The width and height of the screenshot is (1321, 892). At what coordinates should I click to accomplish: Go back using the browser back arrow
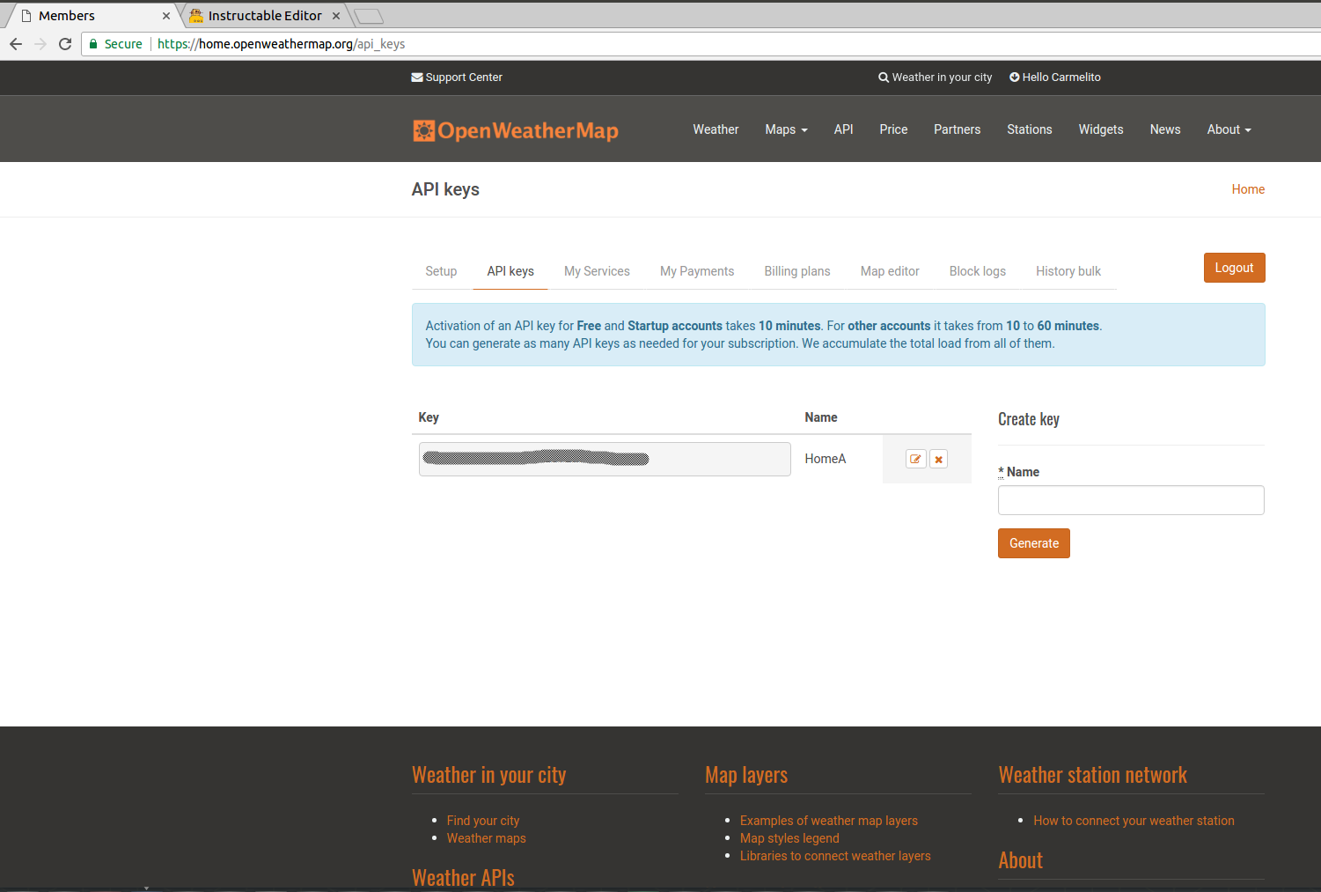(16, 44)
